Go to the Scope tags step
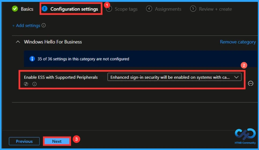Image resolution: width=259 pixels, height=150 pixels. tap(121, 9)
